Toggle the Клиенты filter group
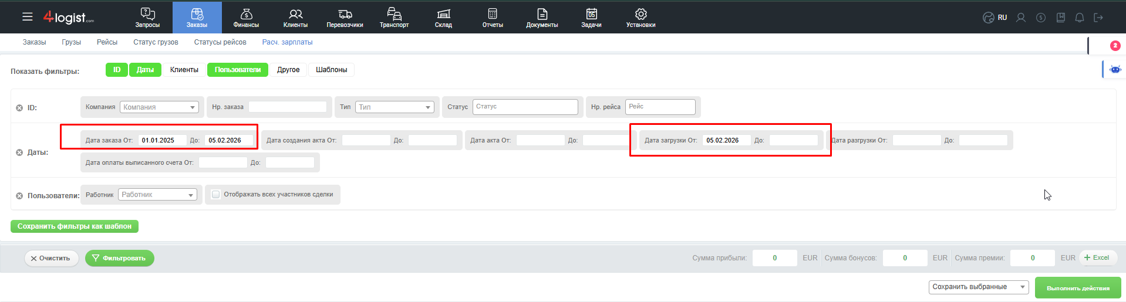This screenshot has height=302, width=1126. point(184,70)
